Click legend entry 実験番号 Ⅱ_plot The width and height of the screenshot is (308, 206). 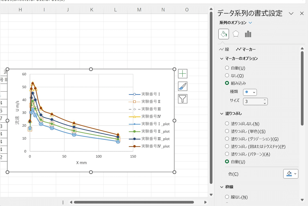[x=149, y=131]
